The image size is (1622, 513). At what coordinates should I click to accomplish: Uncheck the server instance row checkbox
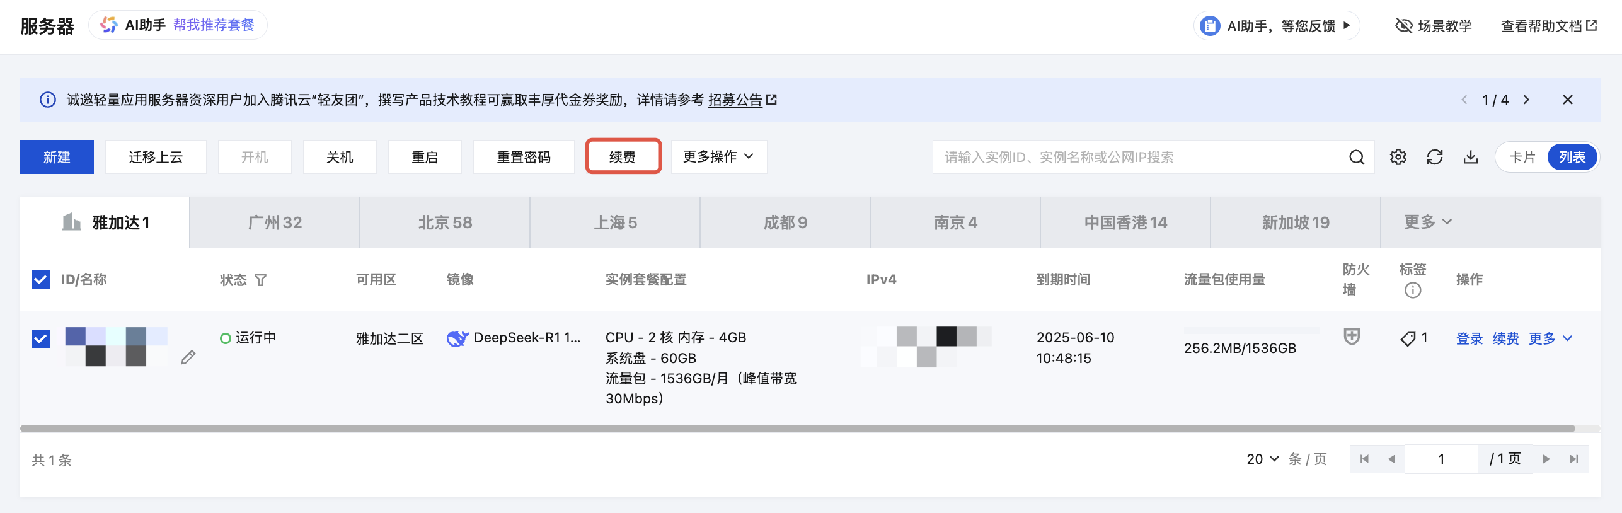point(40,338)
